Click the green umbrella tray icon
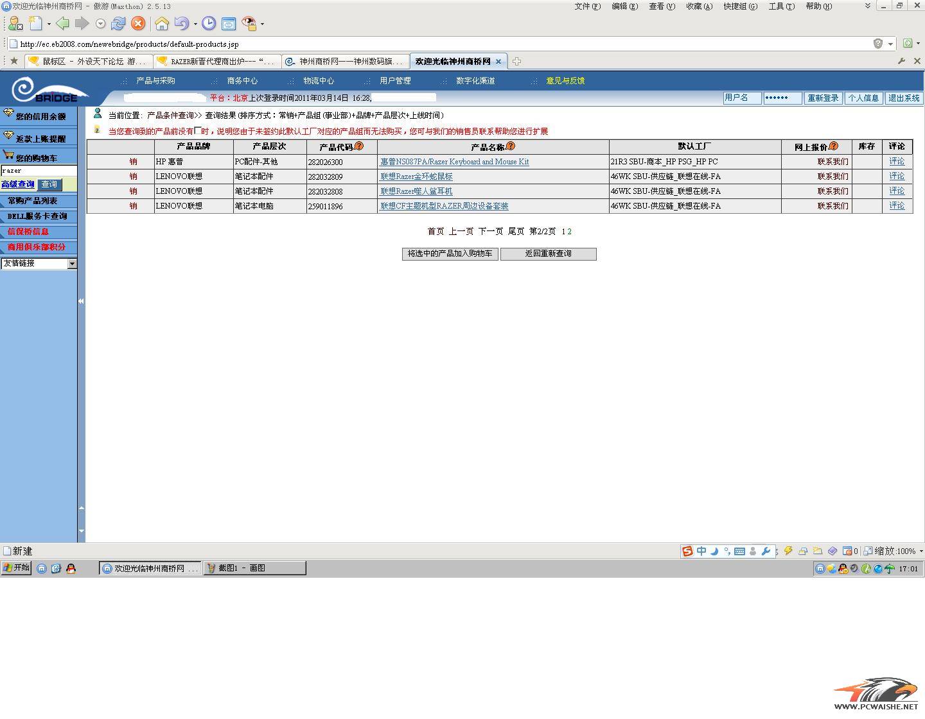Image resolution: width=925 pixels, height=719 pixels. pyautogui.click(x=890, y=569)
